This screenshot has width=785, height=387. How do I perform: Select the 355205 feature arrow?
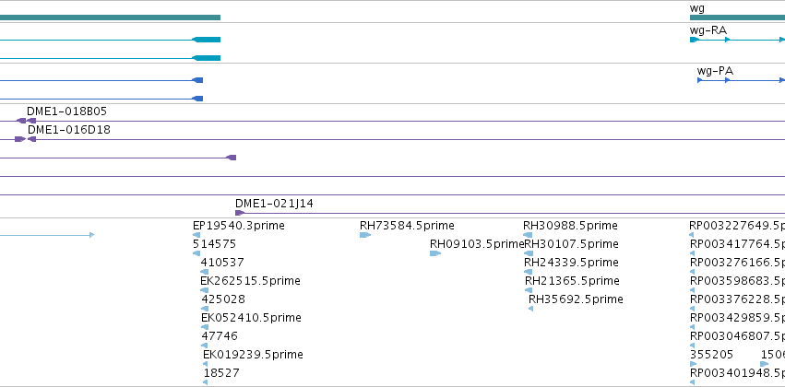pos(694,364)
